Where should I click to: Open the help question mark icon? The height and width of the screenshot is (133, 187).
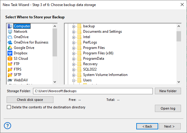8,126
